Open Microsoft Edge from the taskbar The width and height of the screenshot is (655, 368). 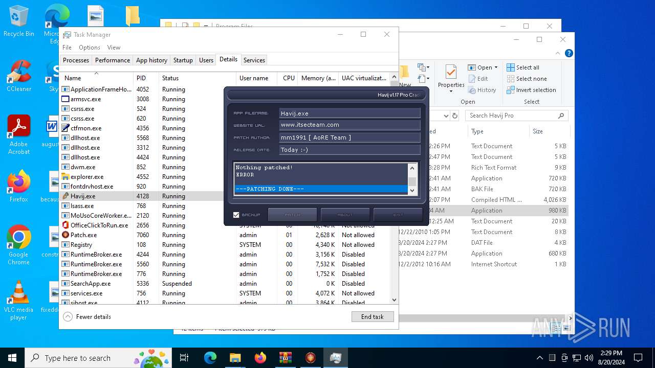(210, 358)
